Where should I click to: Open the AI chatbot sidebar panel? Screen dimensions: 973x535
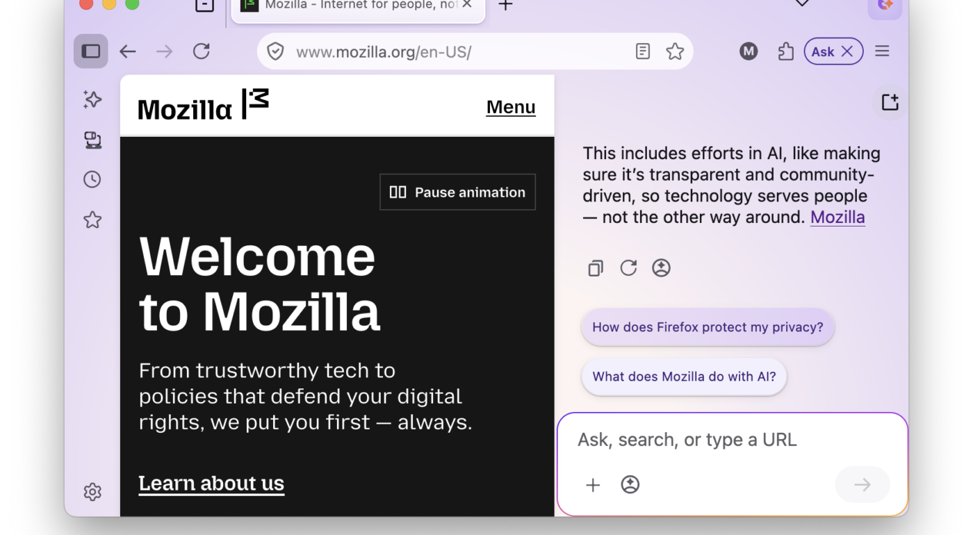pyautogui.click(x=92, y=99)
